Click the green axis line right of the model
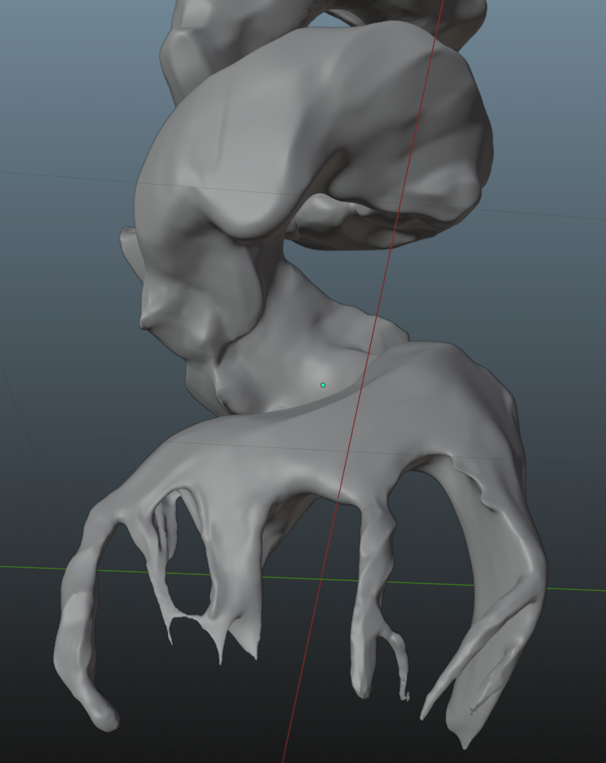 pos(577,588)
